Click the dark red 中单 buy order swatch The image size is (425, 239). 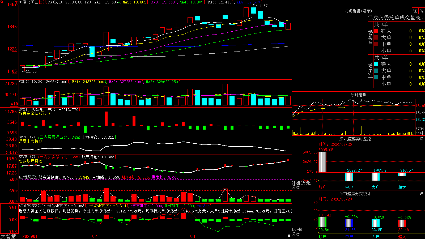(376, 44)
